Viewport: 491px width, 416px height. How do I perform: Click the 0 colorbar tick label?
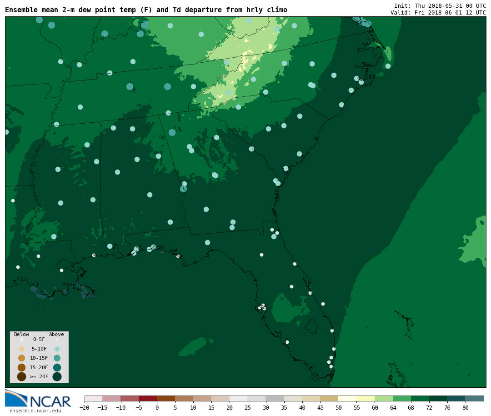pos(157,407)
